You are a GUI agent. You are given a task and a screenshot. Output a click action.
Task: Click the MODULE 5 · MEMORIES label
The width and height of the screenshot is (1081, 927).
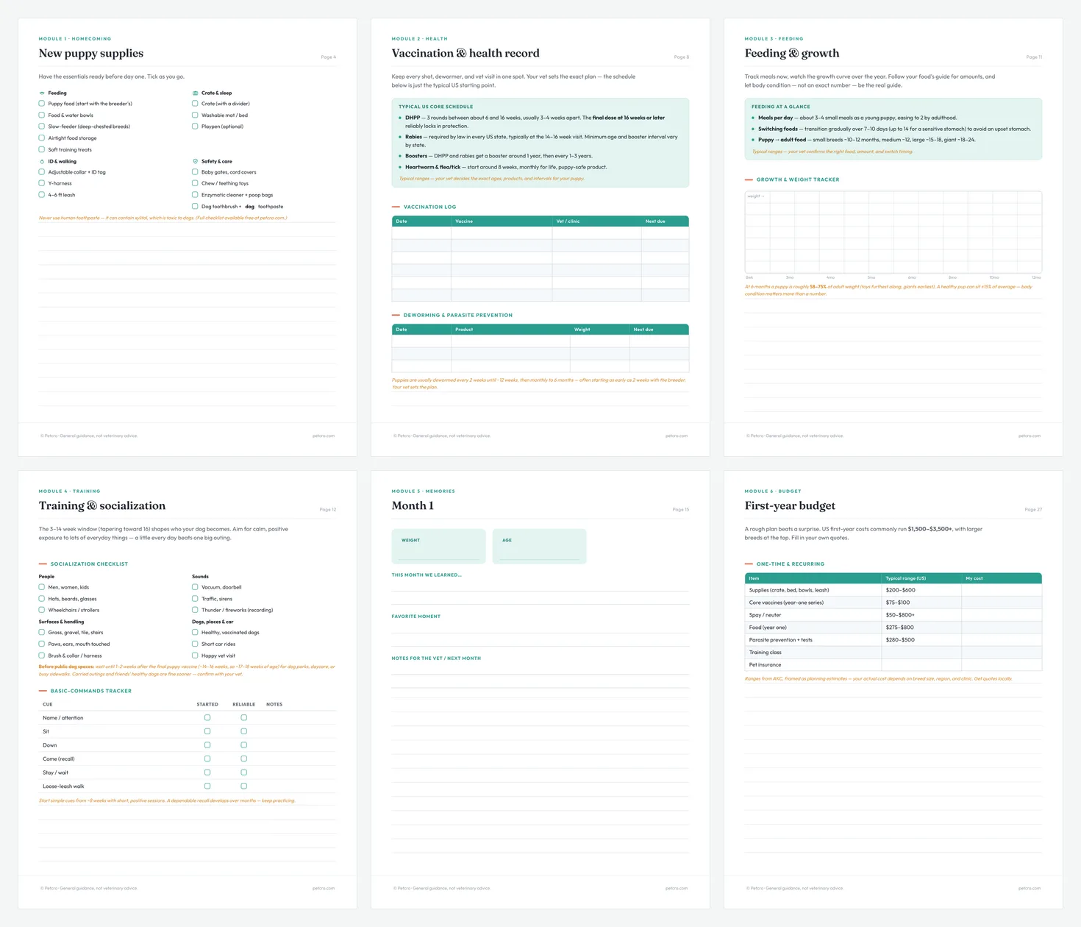[x=424, y=491]
